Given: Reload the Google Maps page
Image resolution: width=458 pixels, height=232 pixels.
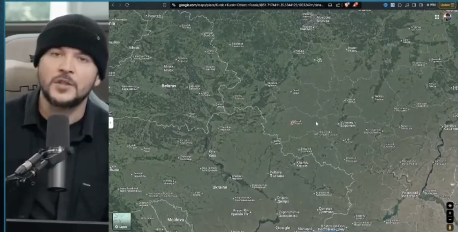Looking at the screenshot, I should pos(127,5).
